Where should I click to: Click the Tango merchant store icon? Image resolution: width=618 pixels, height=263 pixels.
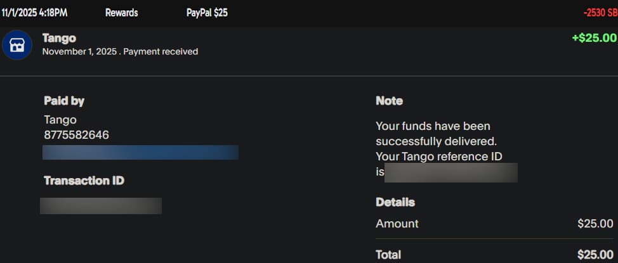click(17, 45)
